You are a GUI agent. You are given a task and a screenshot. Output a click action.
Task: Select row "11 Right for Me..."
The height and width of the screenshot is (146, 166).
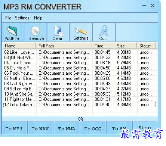point(80,99)
